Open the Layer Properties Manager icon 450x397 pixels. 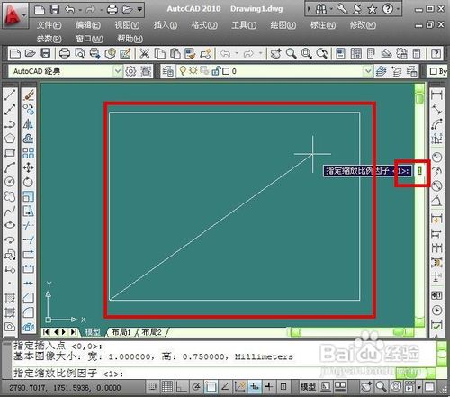[168, 71]
